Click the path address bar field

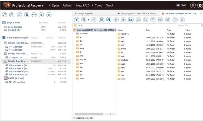pyautogui.click(x=125, y=25)
